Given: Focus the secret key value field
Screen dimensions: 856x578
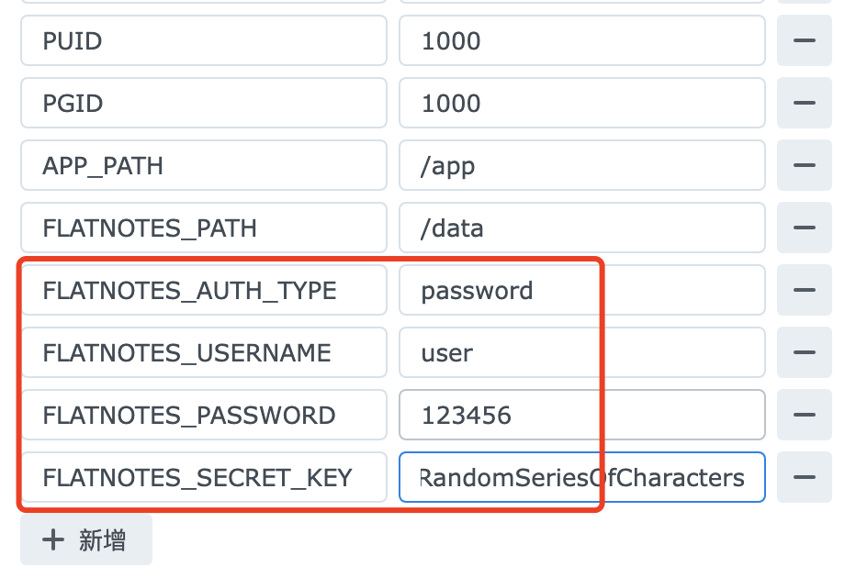Looking at the screenshot, I should point(581,477).
